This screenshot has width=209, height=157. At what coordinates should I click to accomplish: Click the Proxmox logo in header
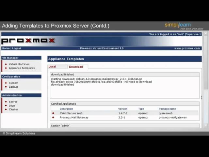(x=28, y=41)
